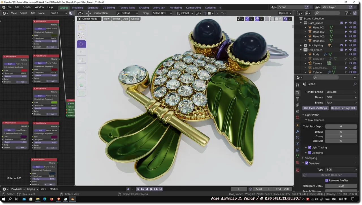This screenshot has height=205, width=362.
Task: Open the Output properties tab
Action: tap(298, 99)
